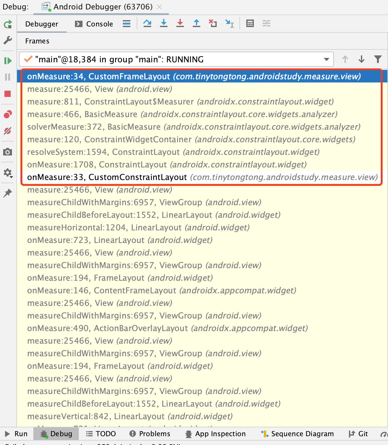Click the Frames panel header
Viewport: 388px width, 445px height.
point(37,41)
